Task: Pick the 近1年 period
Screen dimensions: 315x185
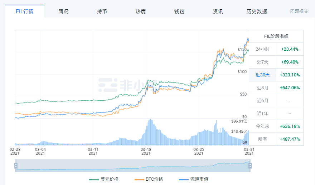Action: pos(263,113)
